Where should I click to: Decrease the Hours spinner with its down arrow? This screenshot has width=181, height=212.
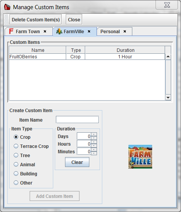click(x=94, y=146)
